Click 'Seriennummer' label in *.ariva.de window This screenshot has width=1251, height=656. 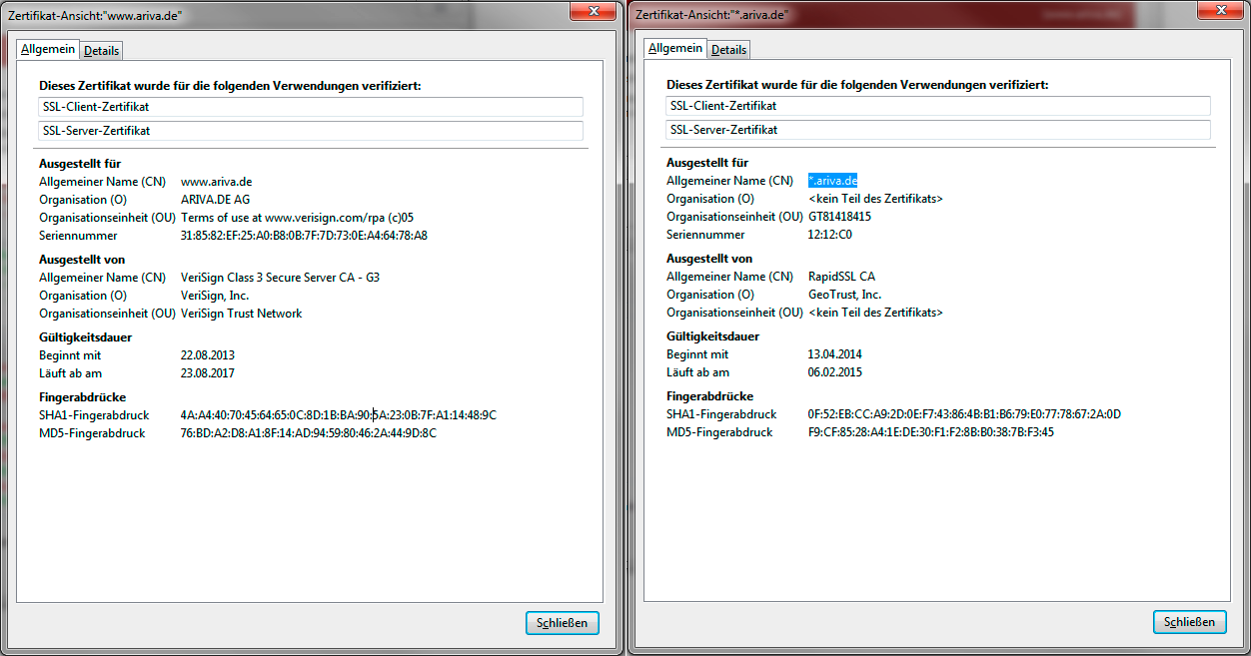click(705, 235)
